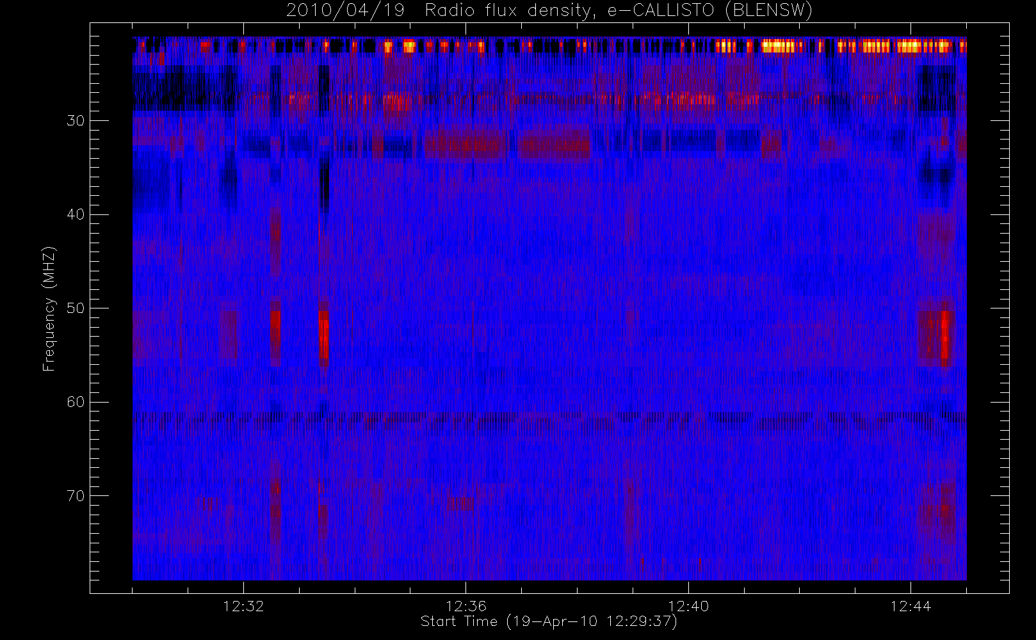This screenshot has height=640, width=1036.
Task: Click the 40 MHz frequency tick label
Action: [76, 214]
